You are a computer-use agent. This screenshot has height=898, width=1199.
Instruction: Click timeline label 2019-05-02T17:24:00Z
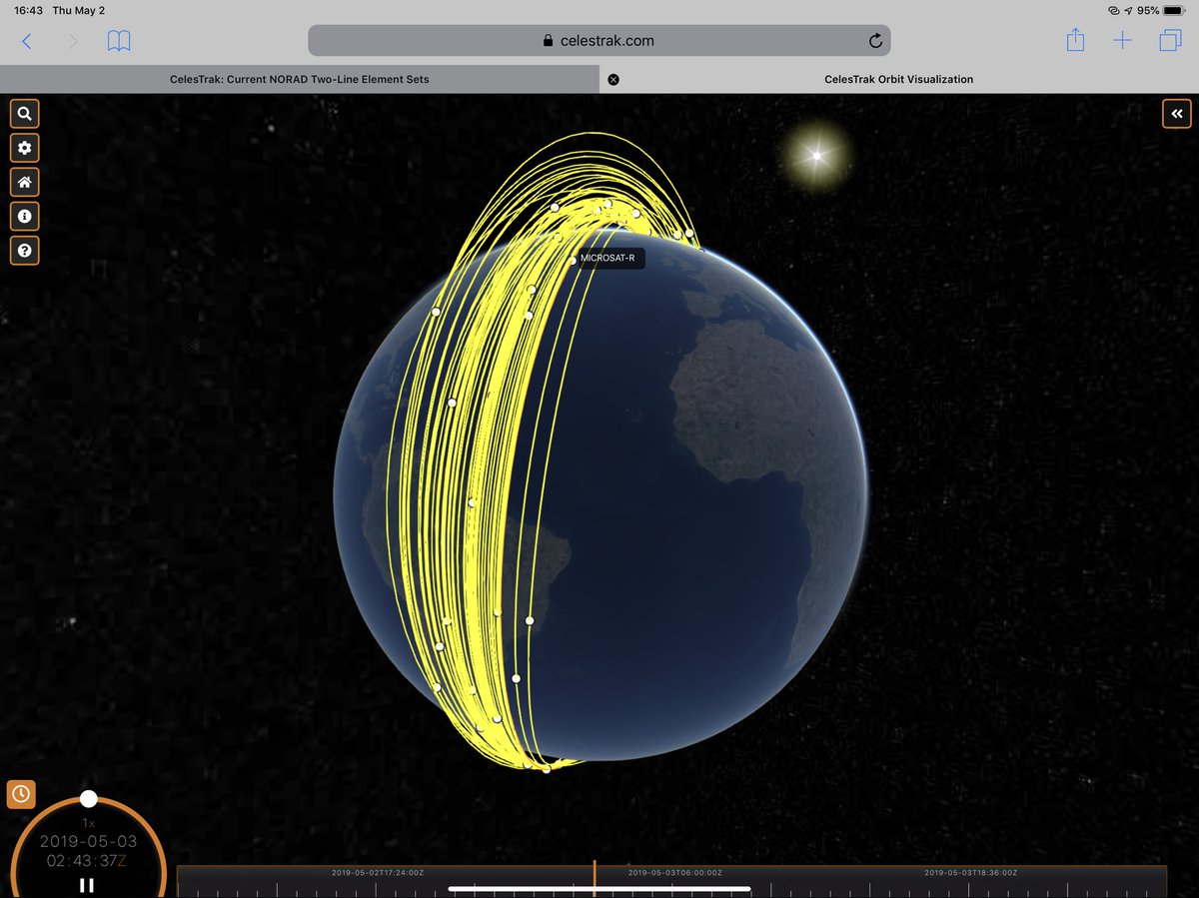(x=379, y=872)
